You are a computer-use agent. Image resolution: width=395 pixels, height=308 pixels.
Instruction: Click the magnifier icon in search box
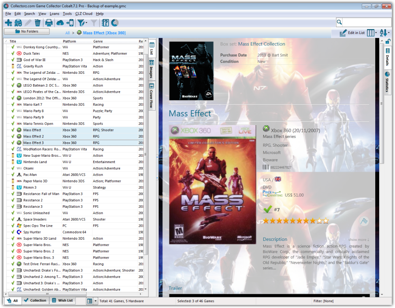coord(339,22)
